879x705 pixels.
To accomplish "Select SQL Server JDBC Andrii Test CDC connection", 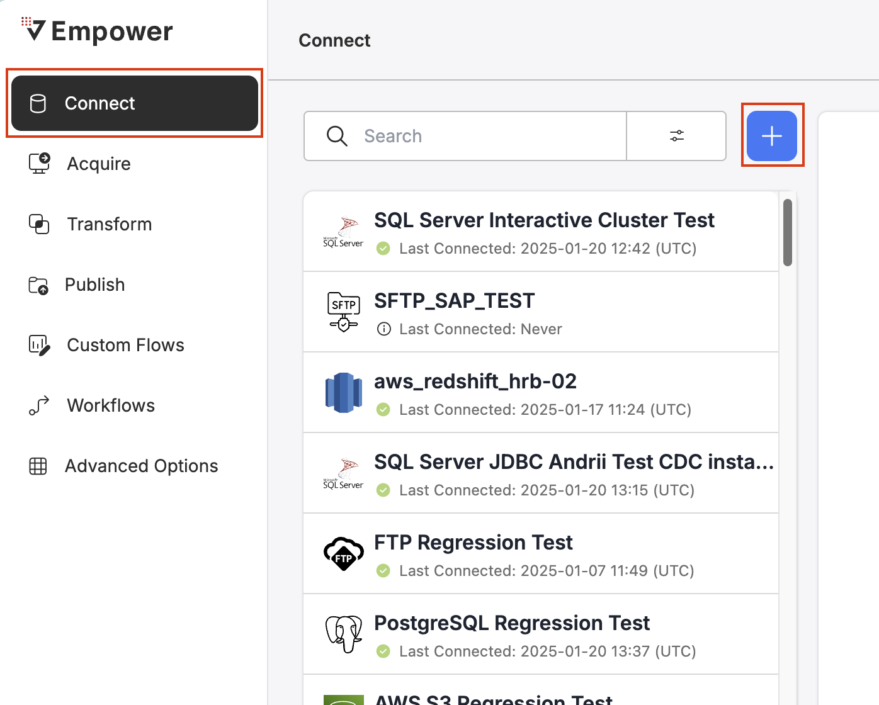I will (541, 473).
